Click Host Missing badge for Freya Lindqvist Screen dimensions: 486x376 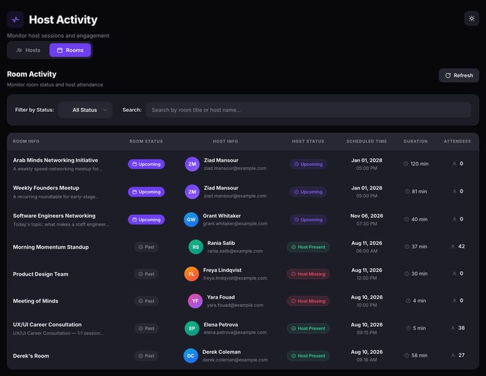coord(308,274)
